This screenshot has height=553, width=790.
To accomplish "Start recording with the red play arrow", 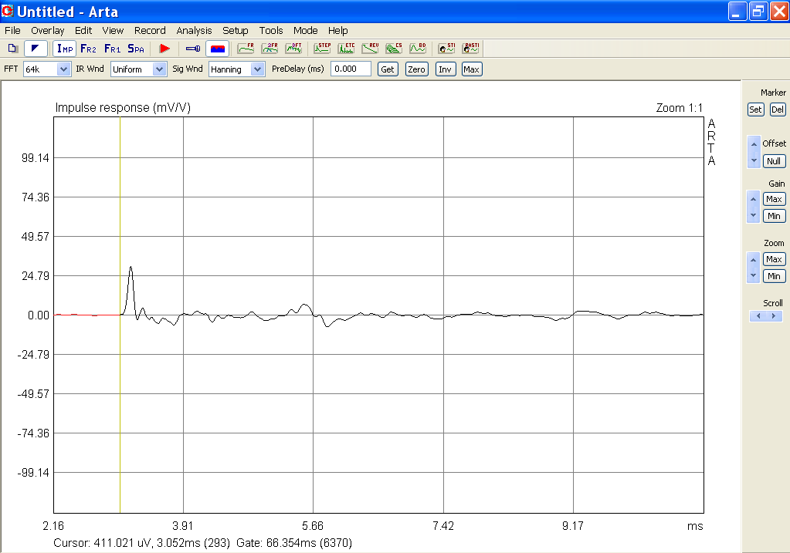I will point(164,49).
